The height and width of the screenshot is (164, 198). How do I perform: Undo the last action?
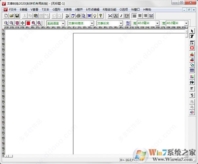point(54,16)
